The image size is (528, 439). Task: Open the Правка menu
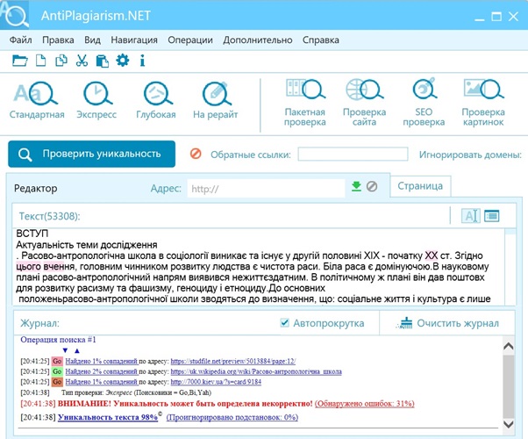(58, 40)
